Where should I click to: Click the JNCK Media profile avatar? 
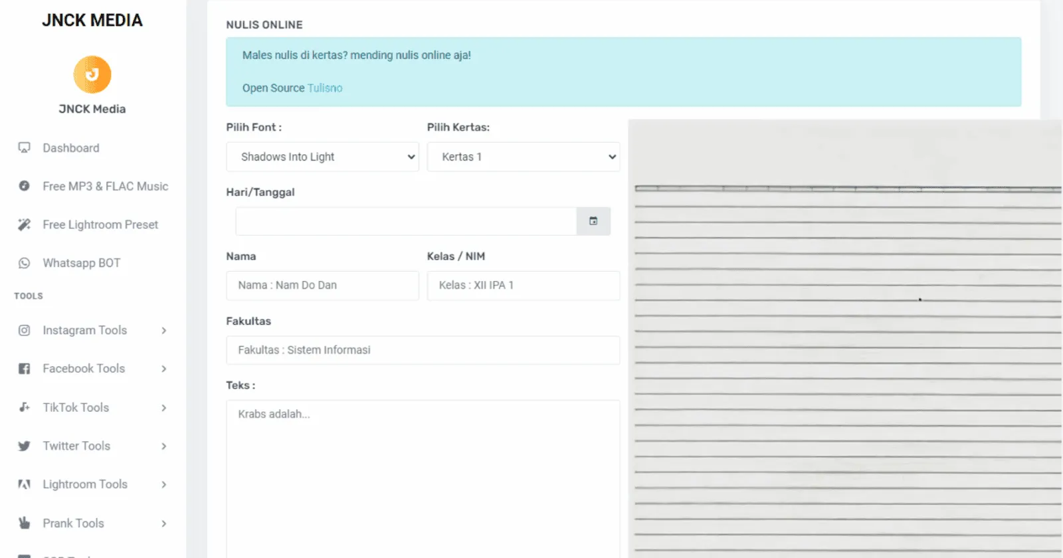click(x=92, y=74)
